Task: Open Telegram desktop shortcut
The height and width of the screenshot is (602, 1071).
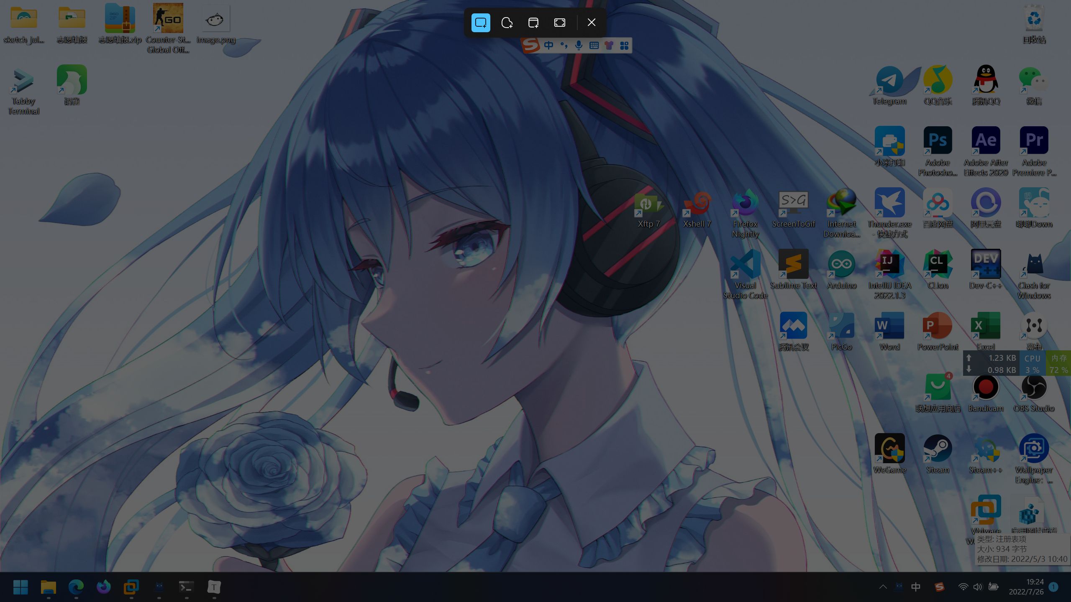Action: click(x=889, y=80)
